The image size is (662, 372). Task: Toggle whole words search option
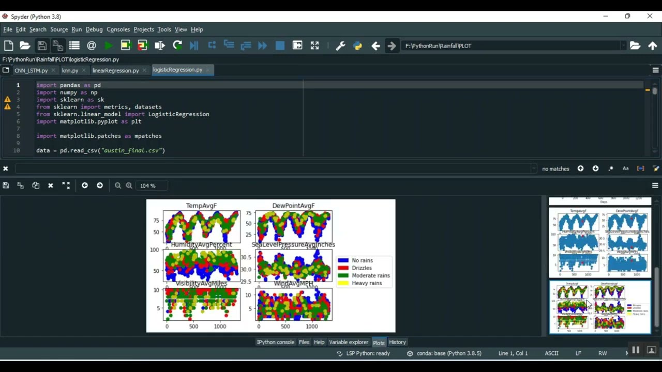click(x=641, y=168)
